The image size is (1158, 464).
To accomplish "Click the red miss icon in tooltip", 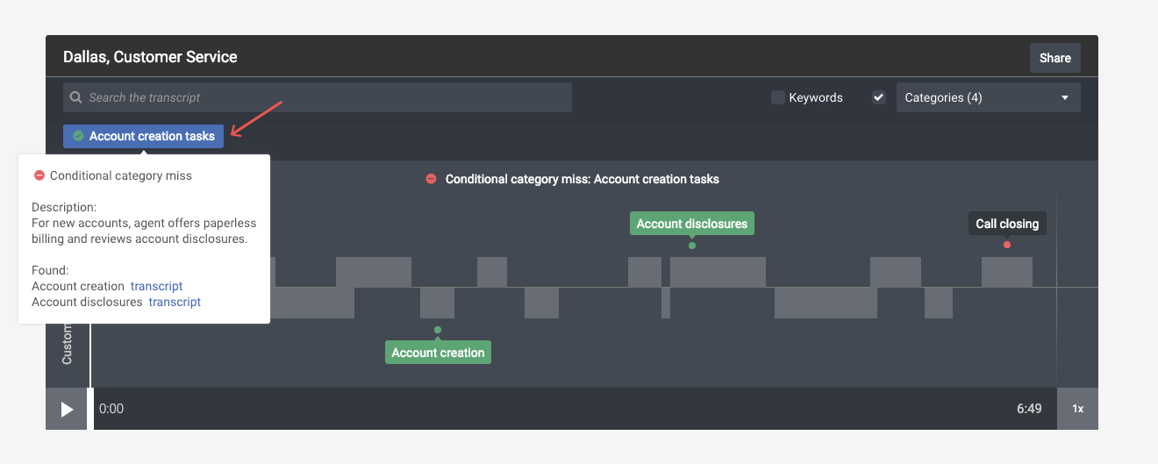I will point(39,175).
